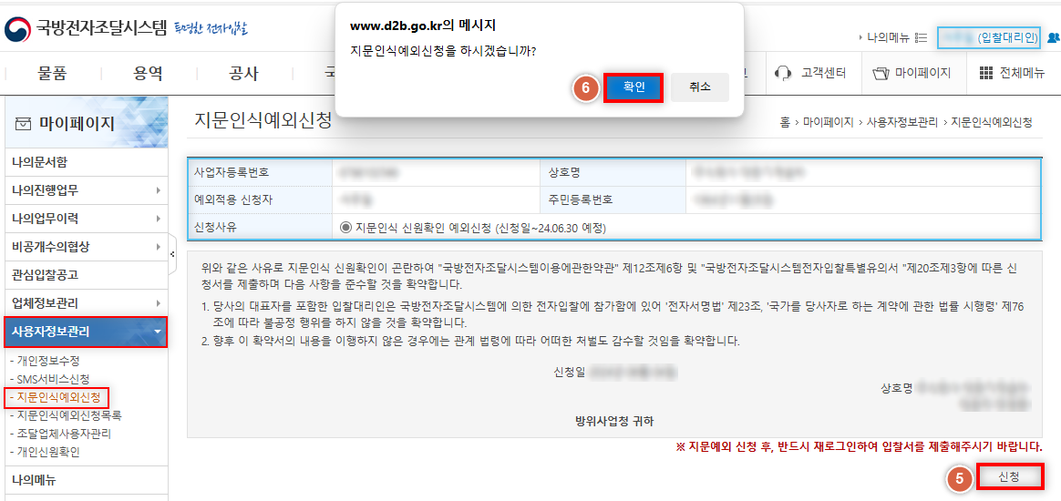
Task: Click 확인 in the message dialog
Action: point(634,87)
